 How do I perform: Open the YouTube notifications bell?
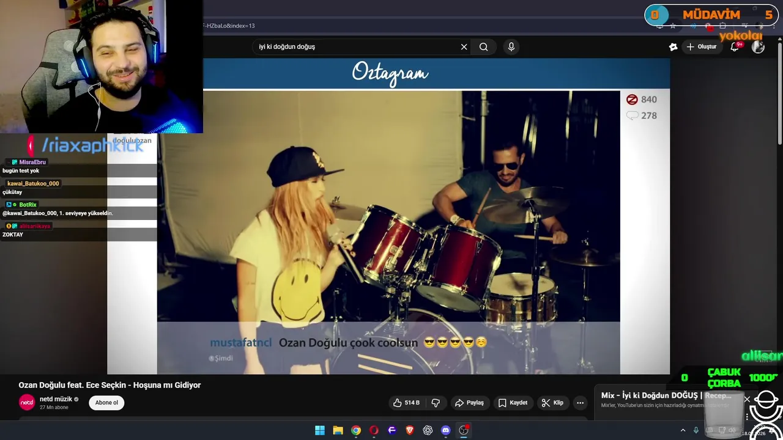pos(735,47)
